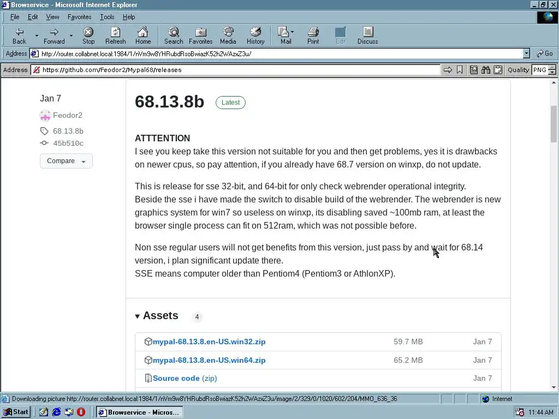This screenshot has width=559, height=419.
Task: Show browsing History
Action: (255, 35)
